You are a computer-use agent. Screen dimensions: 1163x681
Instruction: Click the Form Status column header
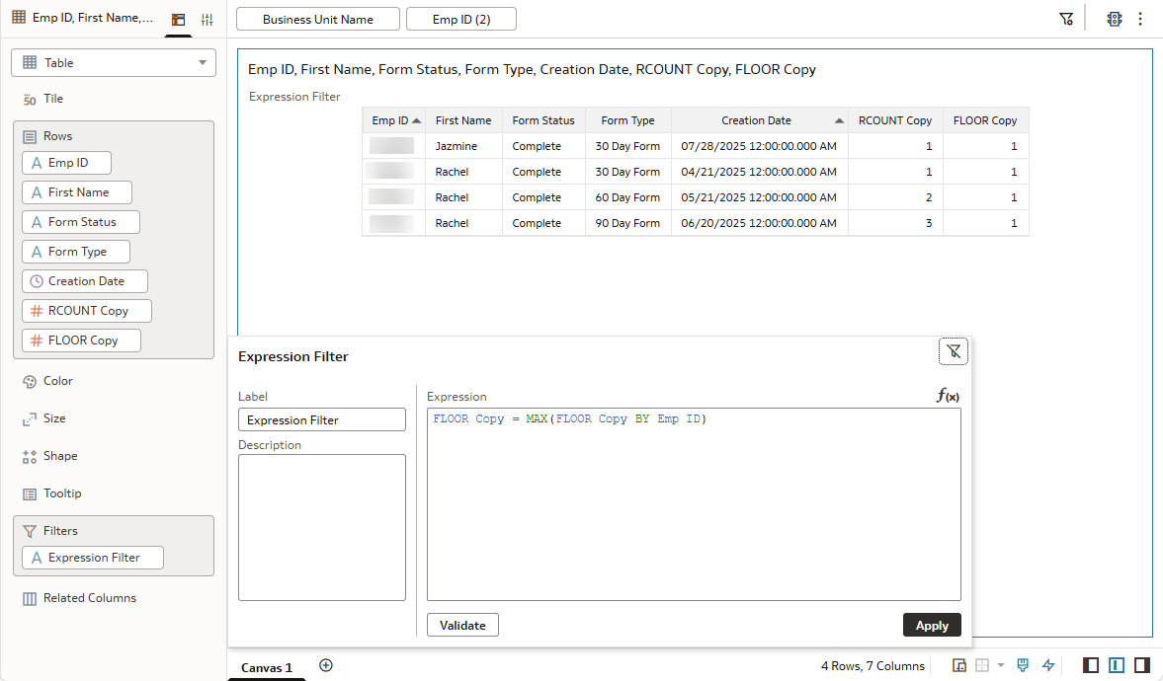pos(543,120)
